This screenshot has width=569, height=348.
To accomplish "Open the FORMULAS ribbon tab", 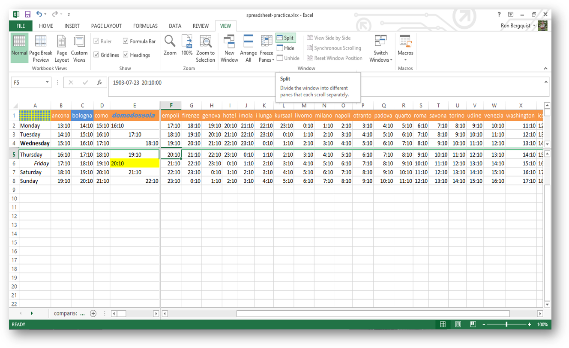I will point(145,26).
